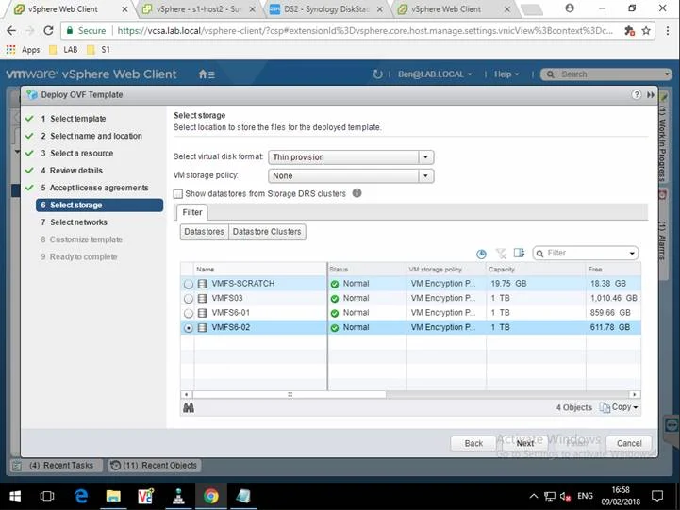Show hidden system tray icons

coord(534,496)
